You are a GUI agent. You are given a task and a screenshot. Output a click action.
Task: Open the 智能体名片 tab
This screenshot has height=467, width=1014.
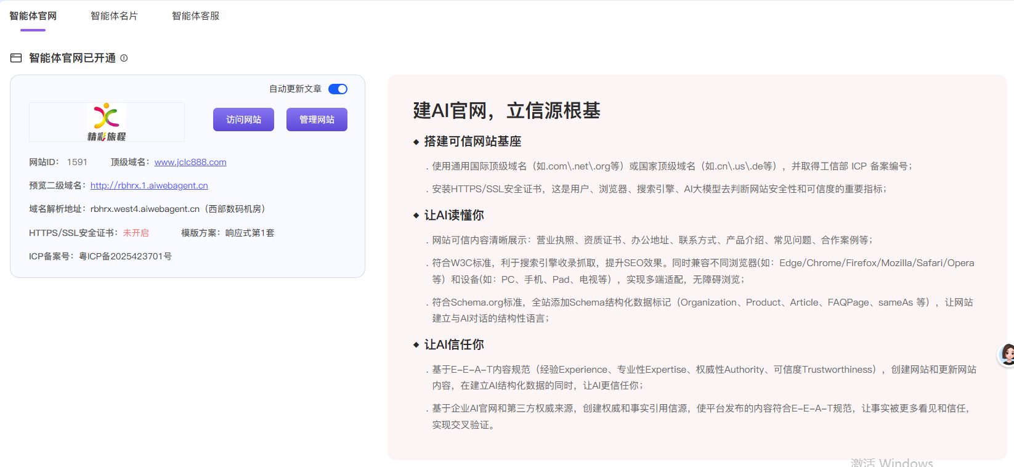(114, 16)
